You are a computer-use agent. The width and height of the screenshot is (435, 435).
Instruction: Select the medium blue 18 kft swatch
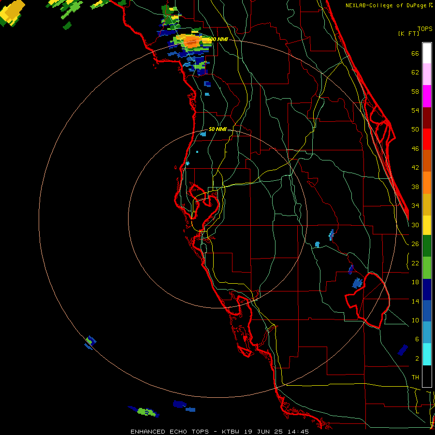(x=427, y=311)
